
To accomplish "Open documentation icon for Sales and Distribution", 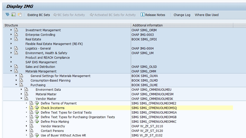I will click(16, 67).
